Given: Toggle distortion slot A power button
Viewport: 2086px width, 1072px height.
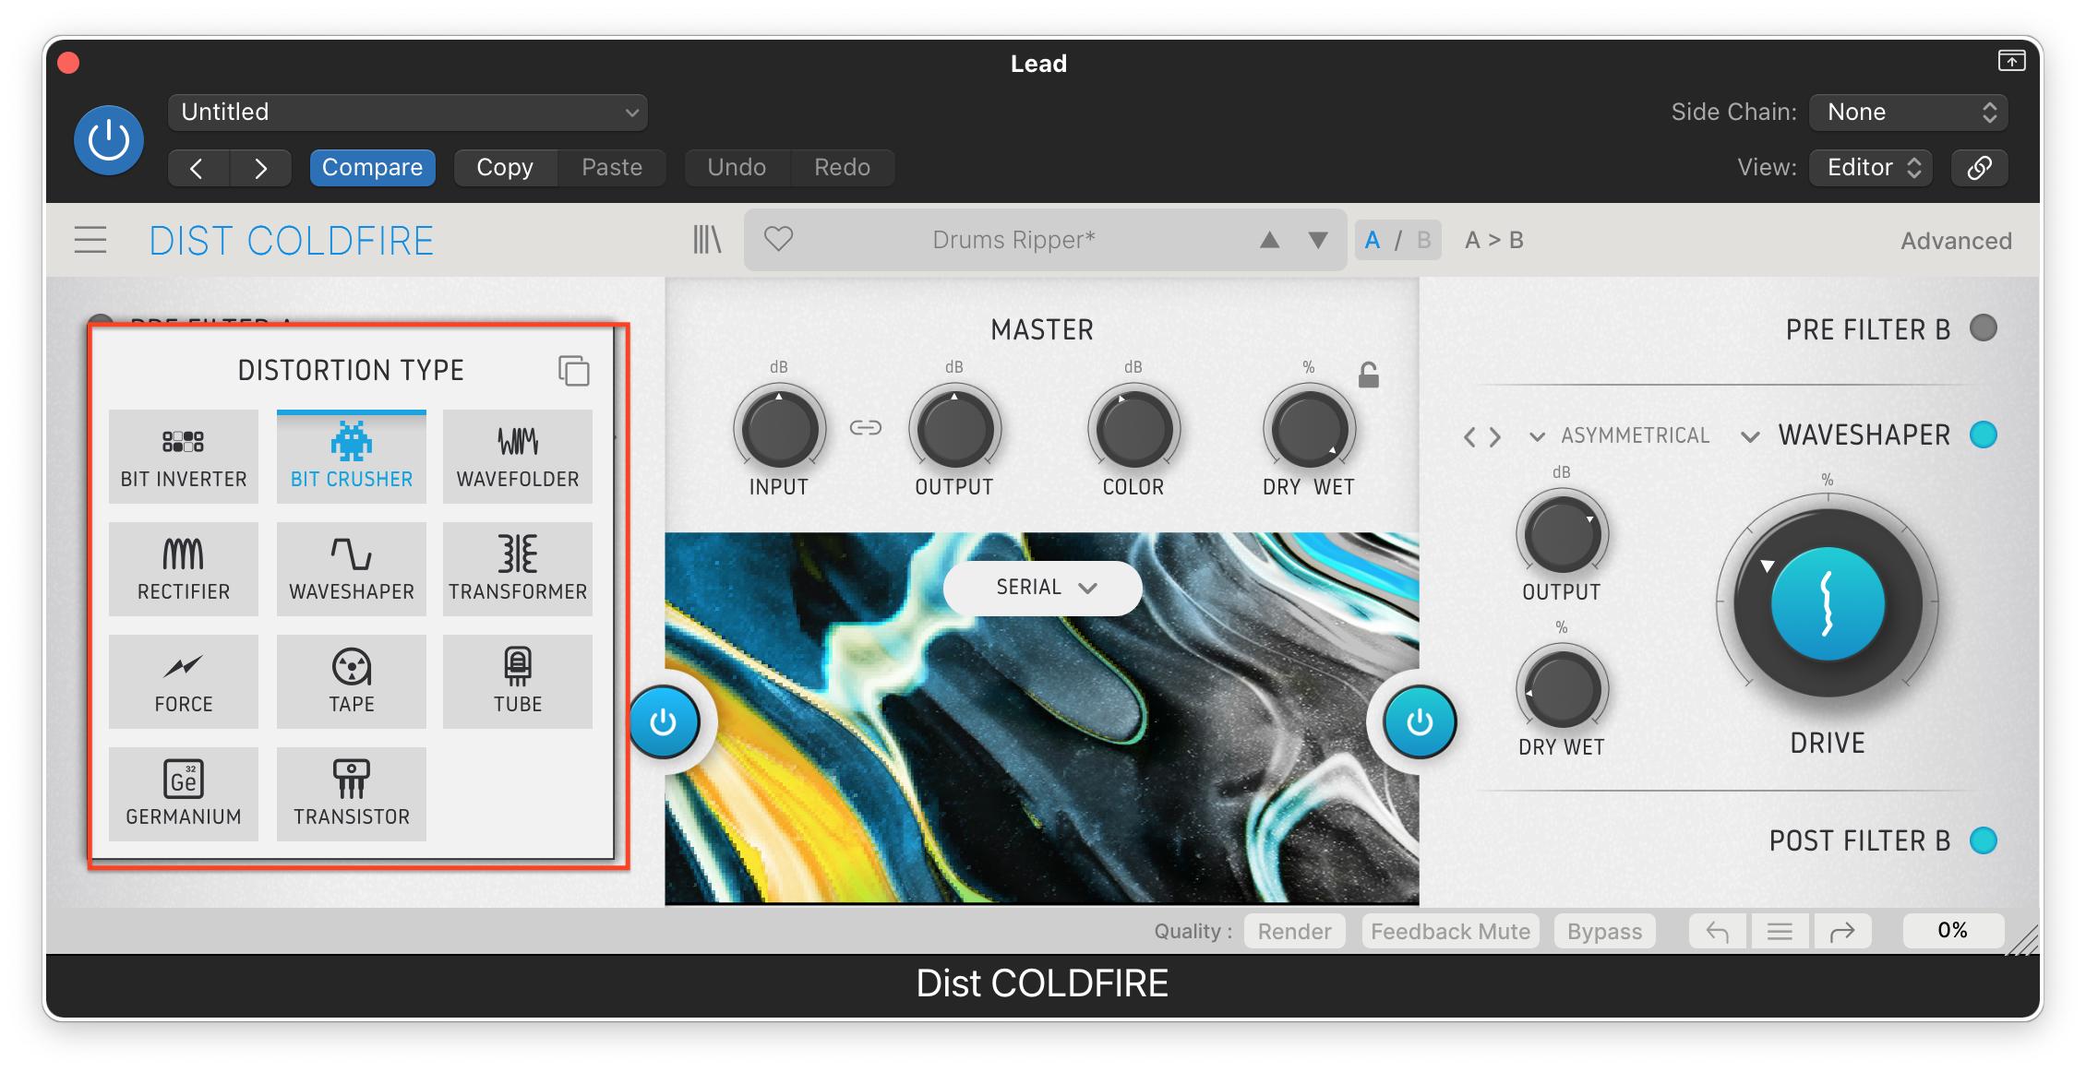Looking at the screenshot, I should click(664, 722).
